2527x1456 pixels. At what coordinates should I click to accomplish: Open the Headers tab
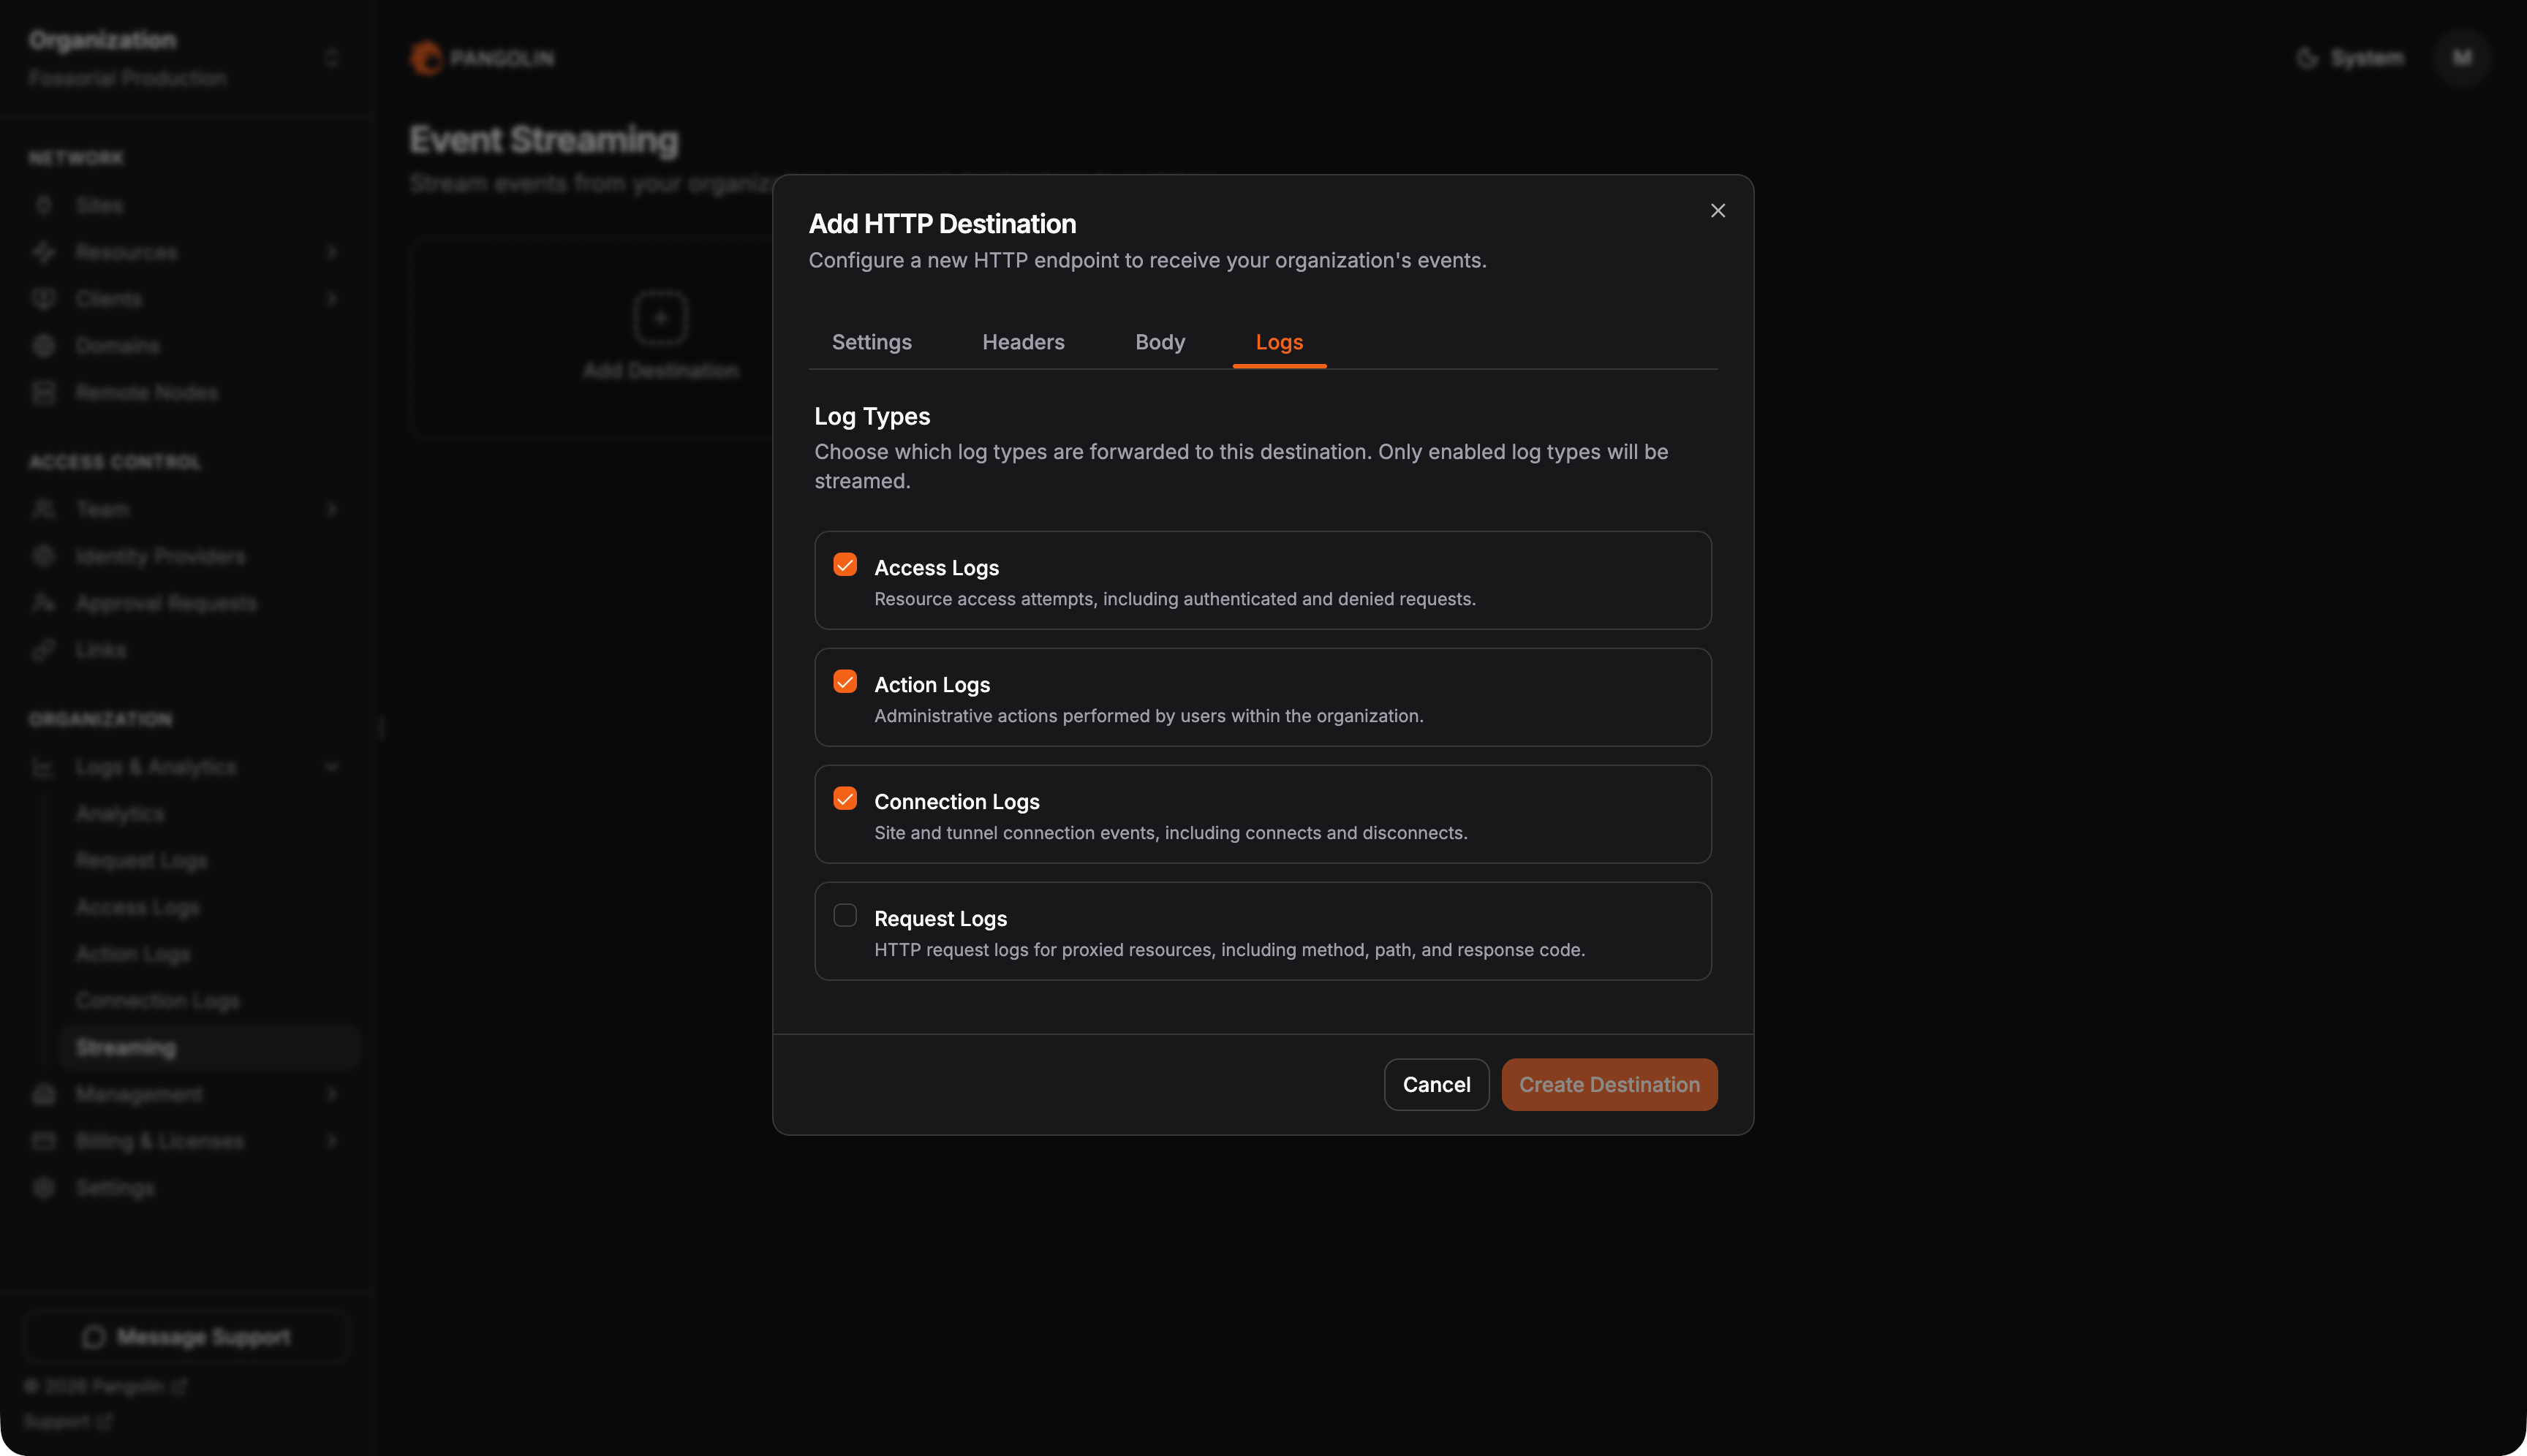click(1022, 342)
